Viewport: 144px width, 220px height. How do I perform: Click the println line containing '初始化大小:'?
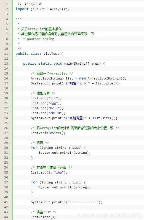tap(76, 83)
